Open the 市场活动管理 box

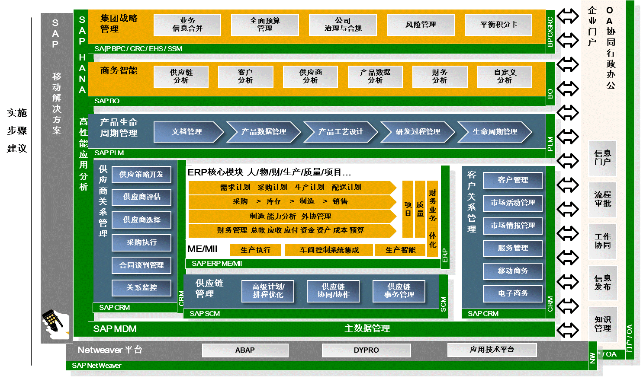[513, 203]
